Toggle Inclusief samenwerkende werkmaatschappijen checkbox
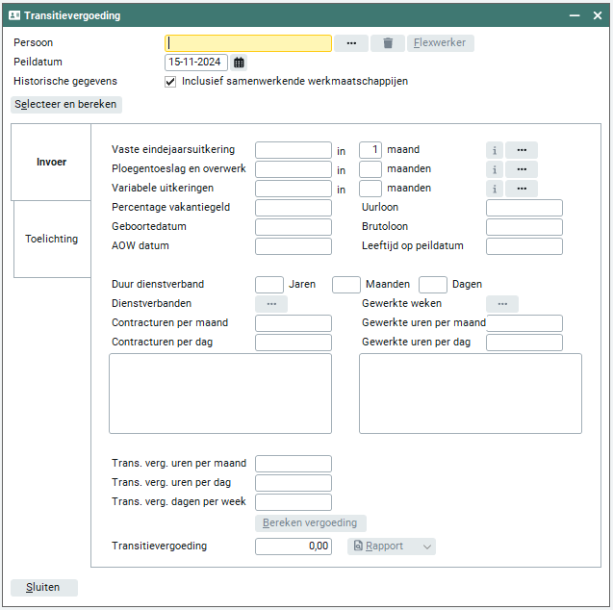The height and width of the screenshot is (610, 613). click(170, 82)
